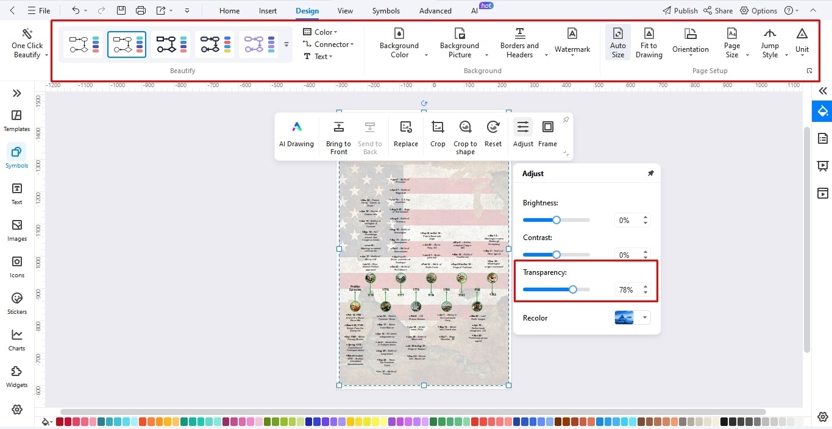Click the Transparency slider
Screen dimensions: 832x429
click(556, 289)
